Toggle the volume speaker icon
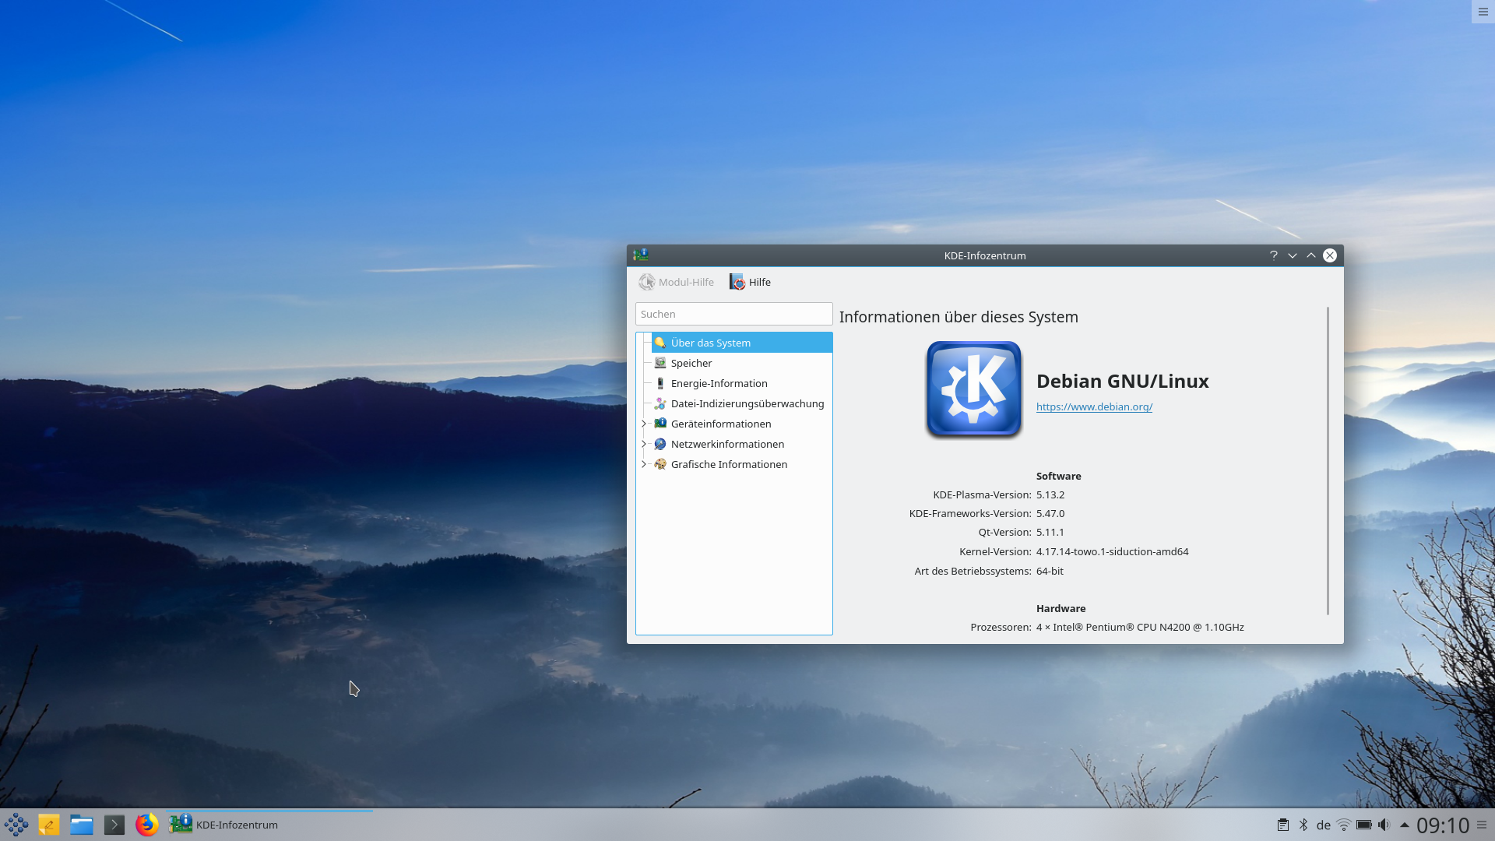 1384,824
